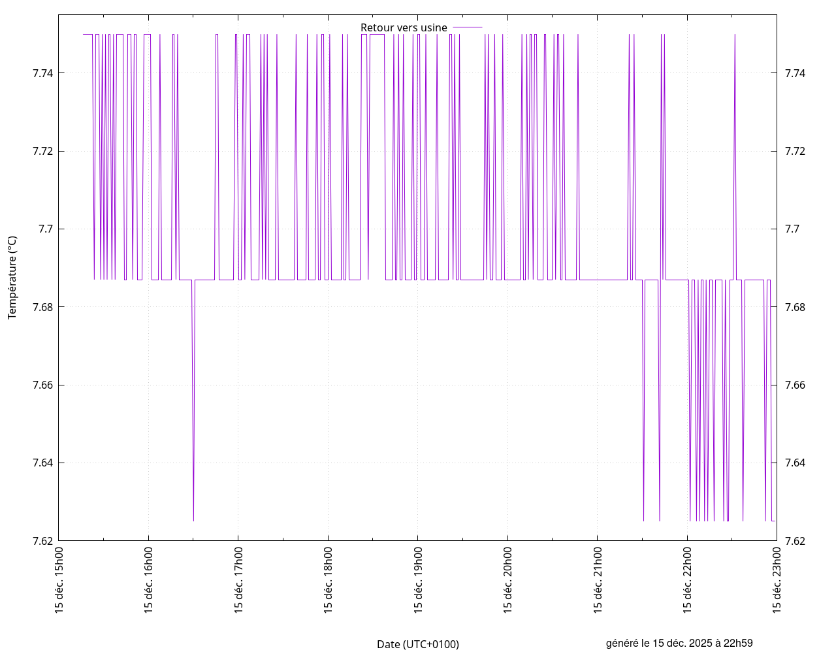Select the "Température (°C)" axis title
Image resolution: width=836 pixels, height=669 pixels.
coord(12,278)
